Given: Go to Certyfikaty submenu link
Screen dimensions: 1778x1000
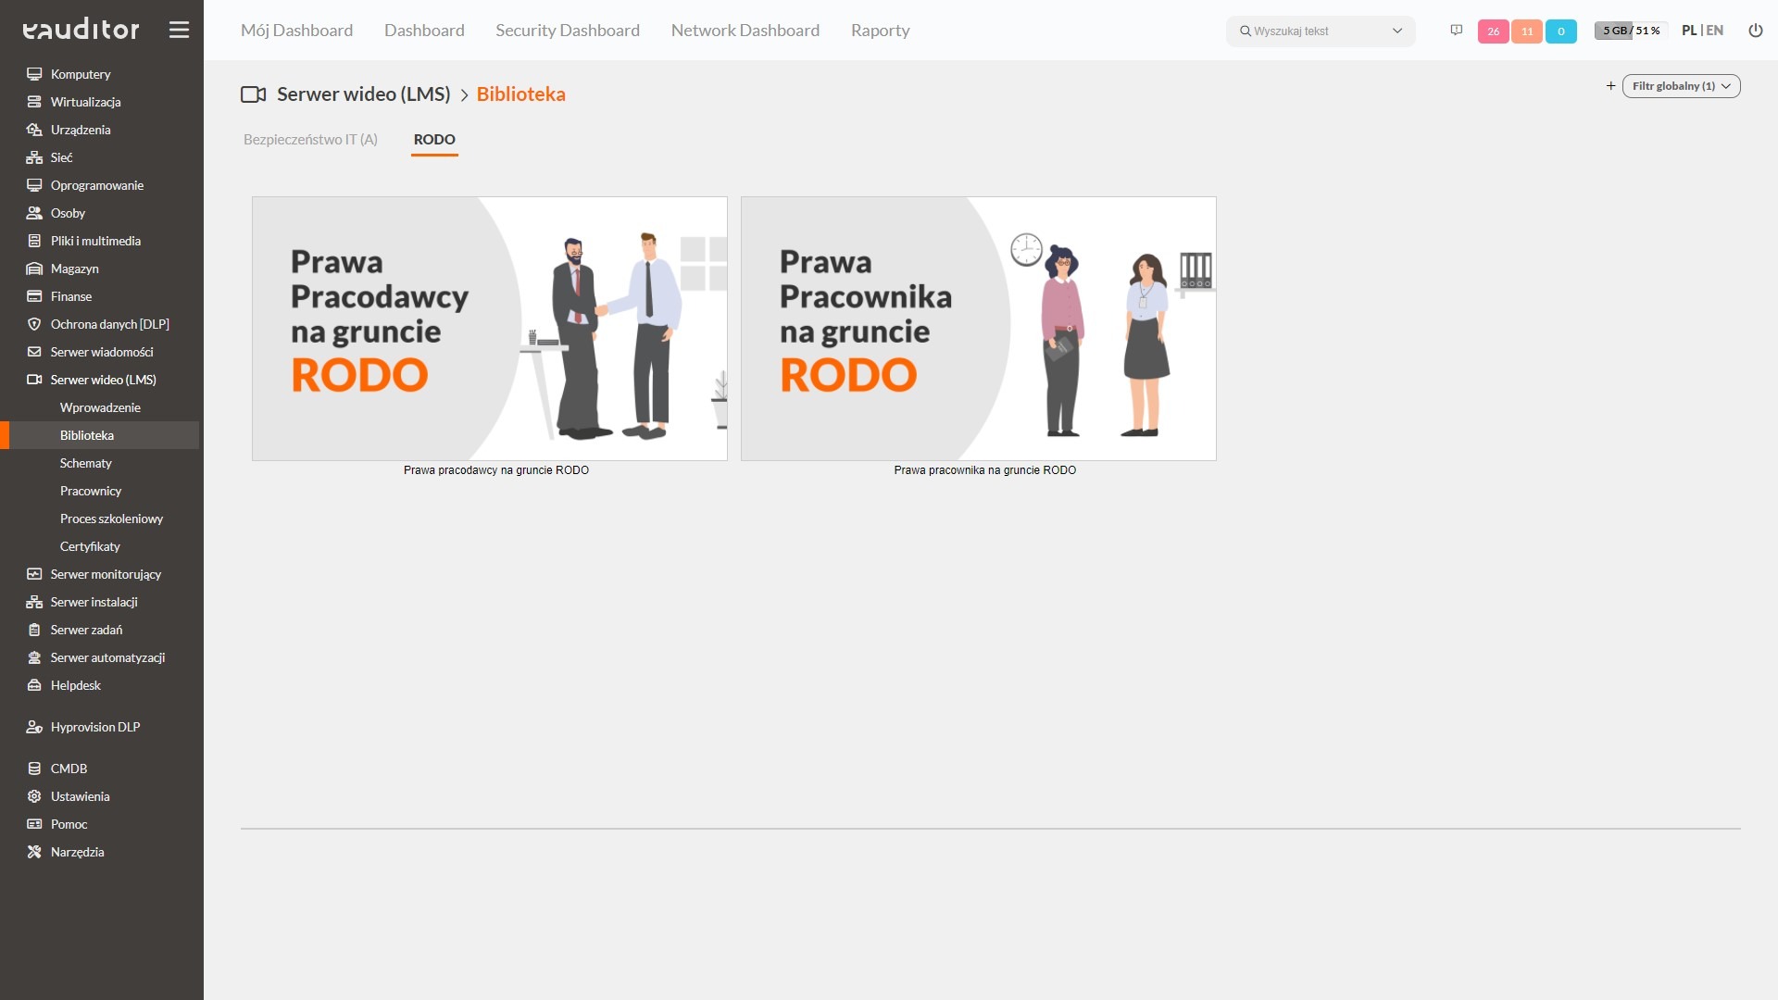Looking at the screenshot, I should (90, 546).
